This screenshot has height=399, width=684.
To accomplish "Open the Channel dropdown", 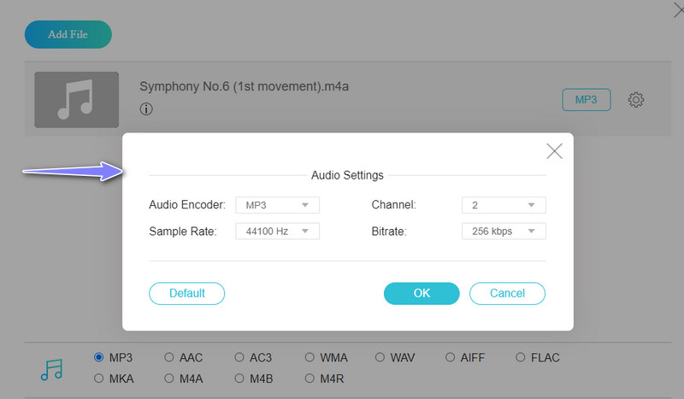I will coord(503,205).
